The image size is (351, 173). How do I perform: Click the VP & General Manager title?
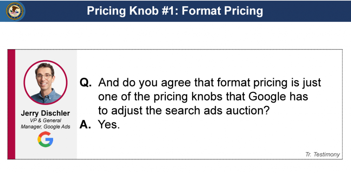click(x=46, y=124)
